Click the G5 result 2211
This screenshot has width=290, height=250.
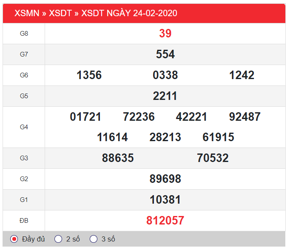[x=165, y=96]
